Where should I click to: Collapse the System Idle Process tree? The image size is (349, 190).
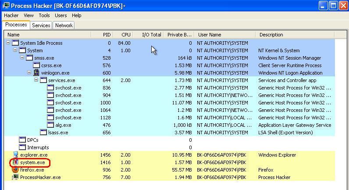8,42
